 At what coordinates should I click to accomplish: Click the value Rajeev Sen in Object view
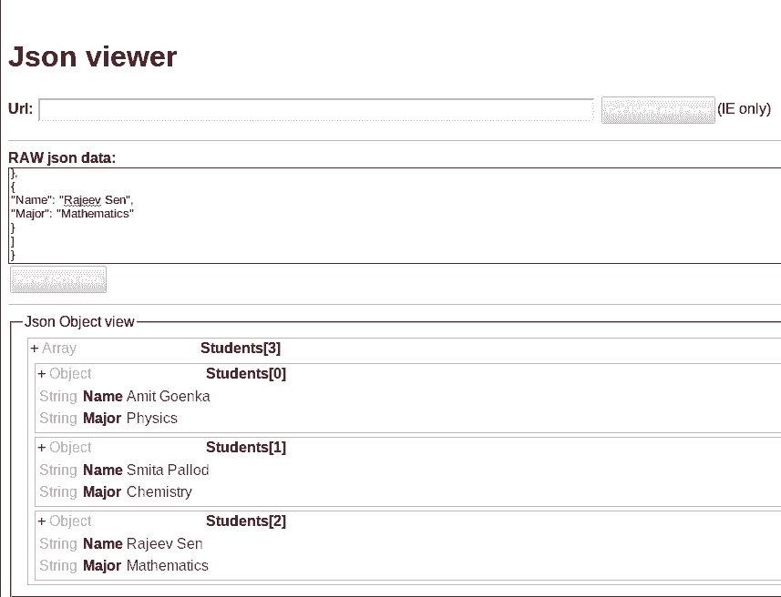tap(165, 544)
